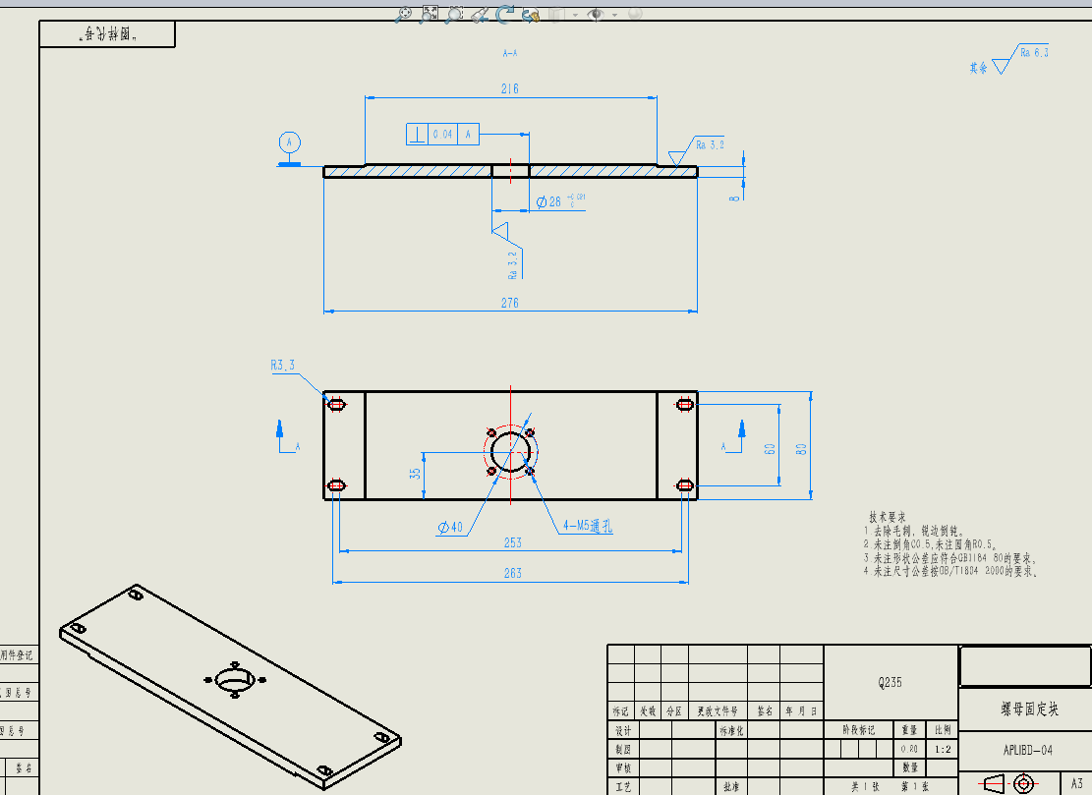Toggle the Hide/Show Items eye icon
This screenshot has width=1092, height=795.
597,14
